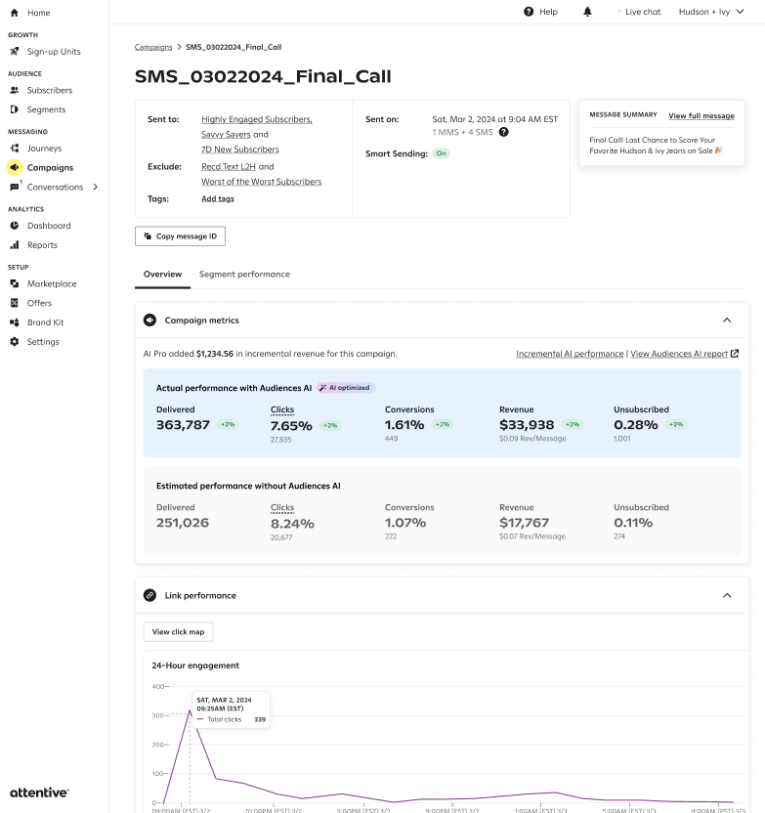
Task: Click the Campaign metrics megaphone icon
Action: 149,321
